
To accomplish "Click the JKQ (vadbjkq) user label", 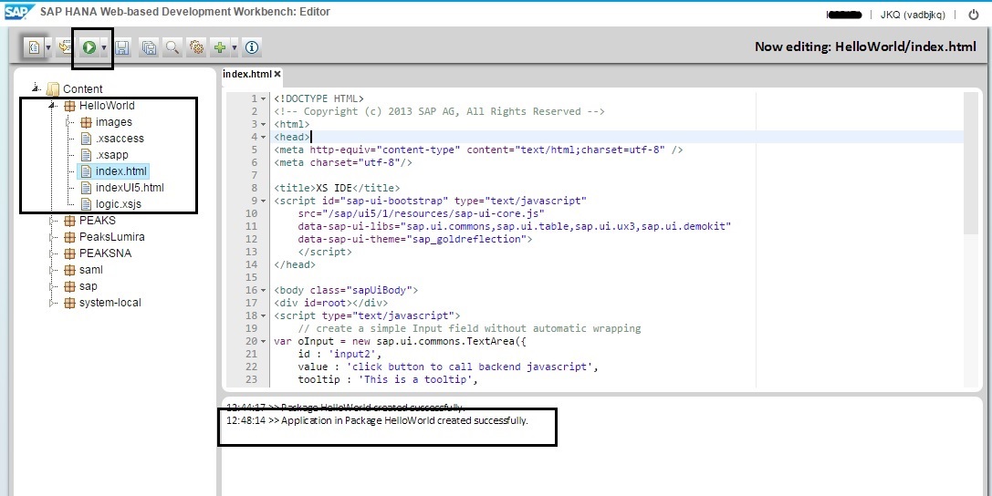I will click(913, 15).
